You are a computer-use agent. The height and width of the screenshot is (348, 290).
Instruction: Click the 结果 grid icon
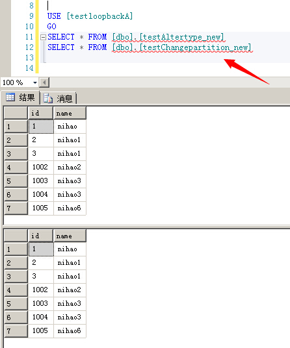coord(10,97)
